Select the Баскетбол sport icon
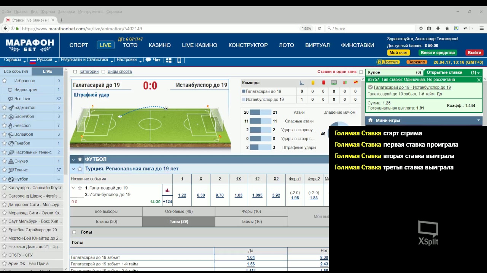The height and width of the screenshot is (273, 487). pos(11,117)
